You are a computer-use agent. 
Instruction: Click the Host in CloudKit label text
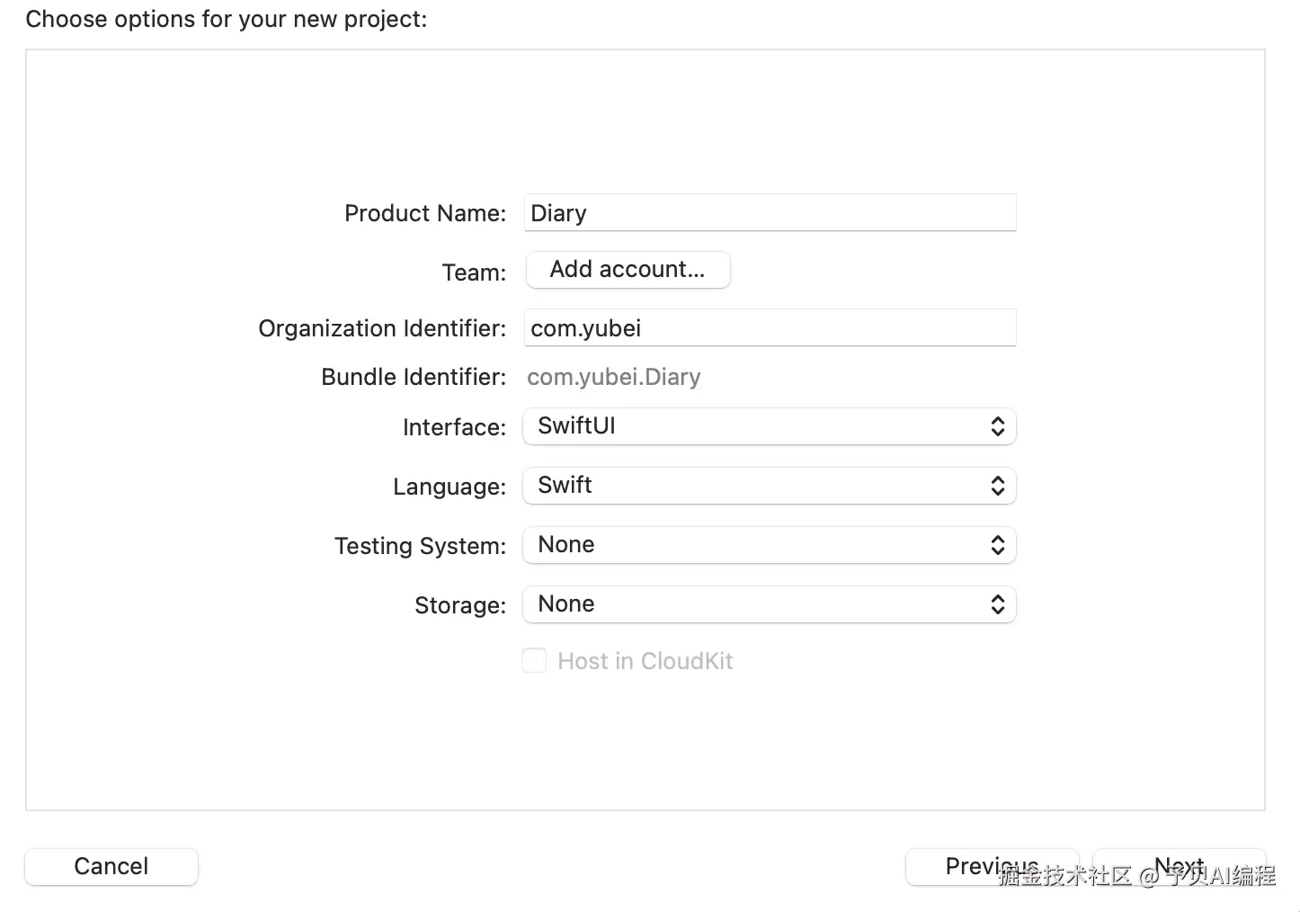[645, 661]
